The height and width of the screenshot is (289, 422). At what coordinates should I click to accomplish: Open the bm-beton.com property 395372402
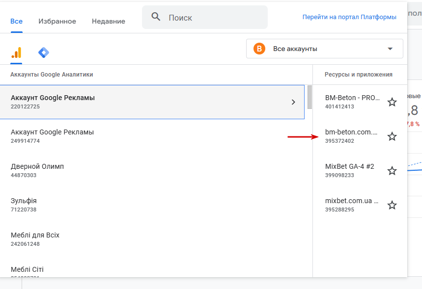pyautogui.click(x=352, y=136)
